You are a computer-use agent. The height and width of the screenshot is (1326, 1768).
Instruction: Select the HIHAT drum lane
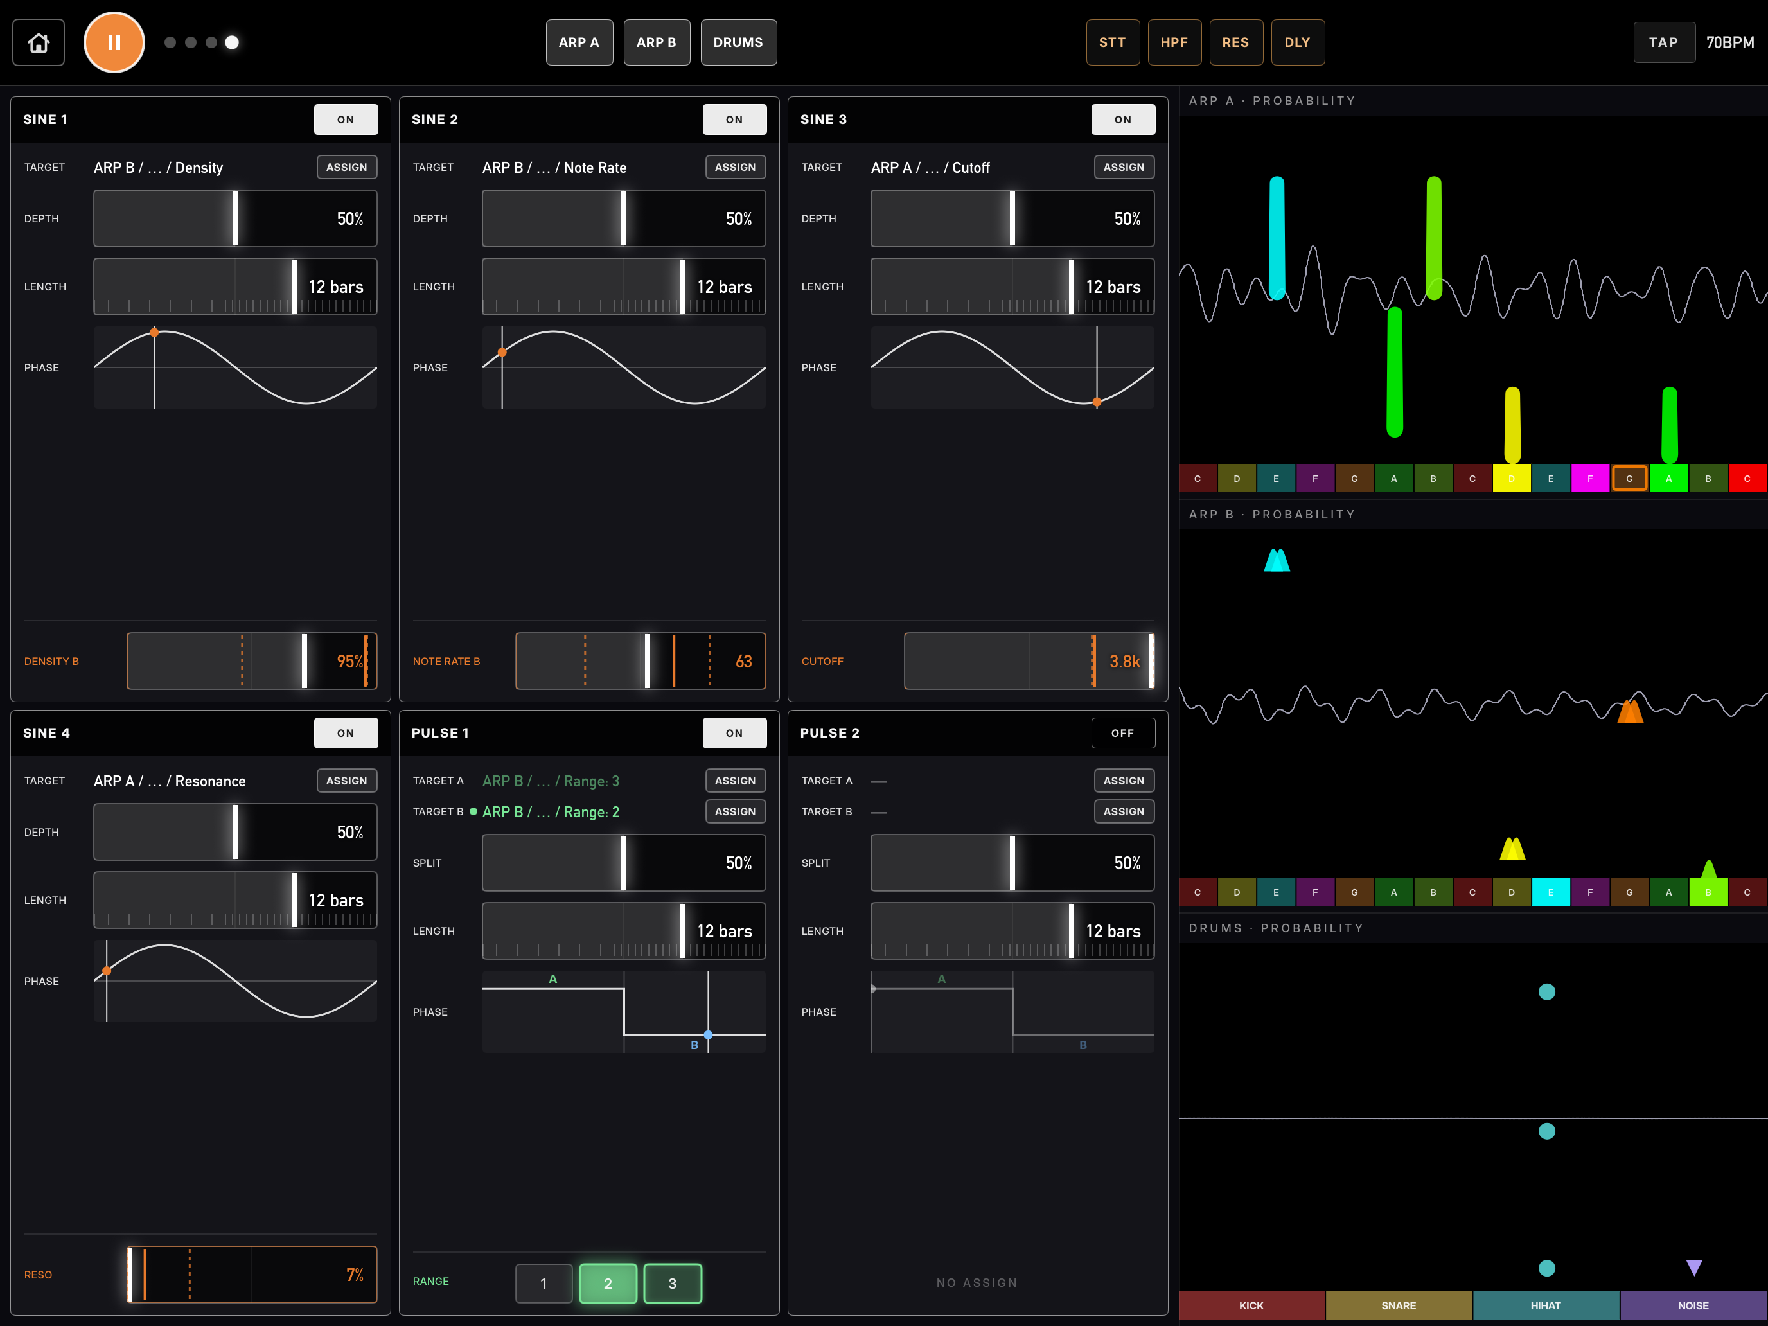[1546, 1305]
